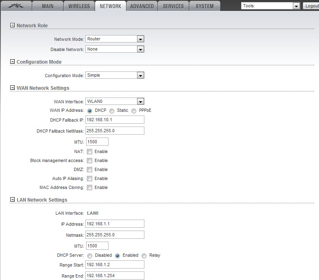
Task: Enable the NAT checkbox
Action: coord(90,152)
